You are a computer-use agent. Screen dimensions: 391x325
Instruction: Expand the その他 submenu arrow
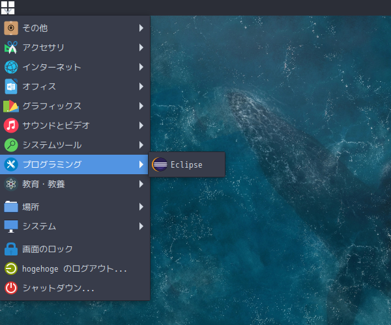tap(141, 28)
